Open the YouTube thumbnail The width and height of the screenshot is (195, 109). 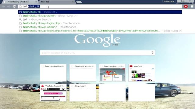tap(142, 73)
